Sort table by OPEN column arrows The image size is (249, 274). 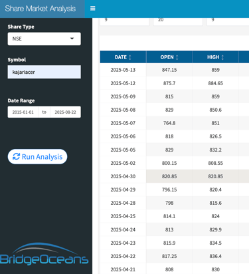tap(177, 57)
